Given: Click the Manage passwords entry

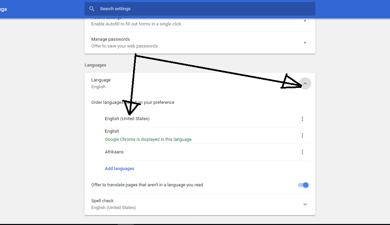Looking at the screenshot, I should pyautogui.click(x=110, y=39).
